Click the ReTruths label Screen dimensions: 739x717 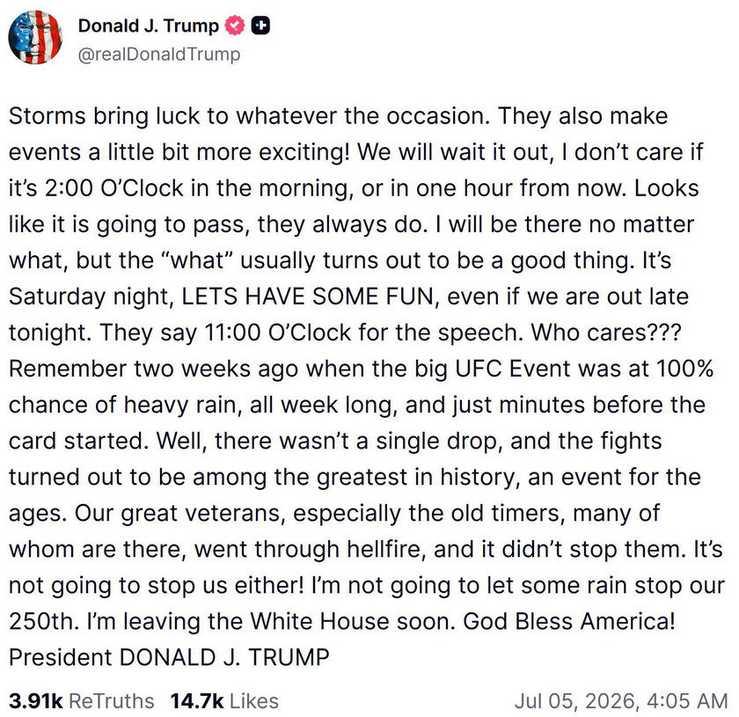click(112, 701)
